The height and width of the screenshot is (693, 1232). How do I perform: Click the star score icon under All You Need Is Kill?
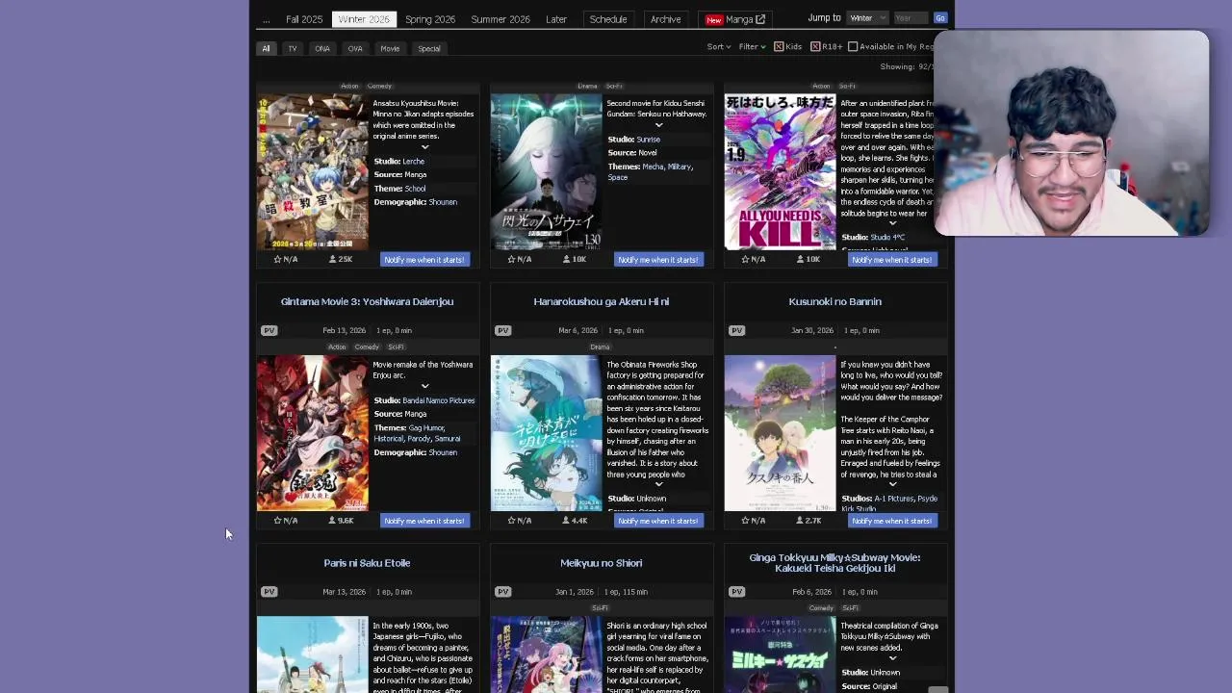(745, 259)
